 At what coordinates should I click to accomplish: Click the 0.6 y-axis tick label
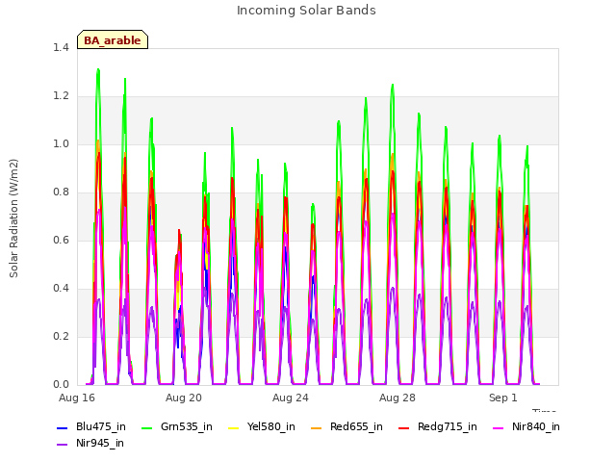coord(61,241)
